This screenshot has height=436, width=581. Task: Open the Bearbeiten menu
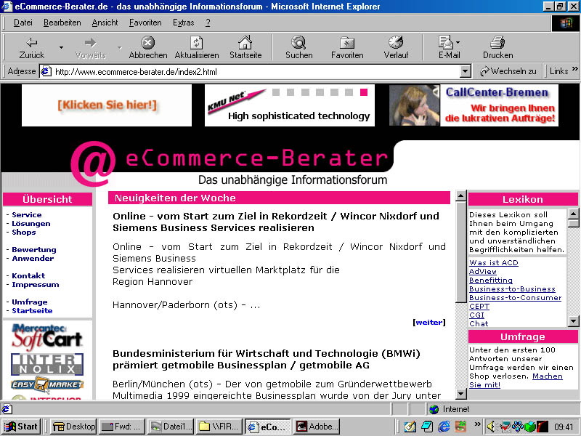[x=62, y=23]
